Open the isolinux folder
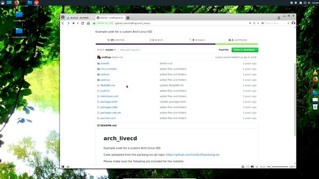319x179 pixels. tap(105, 75)
